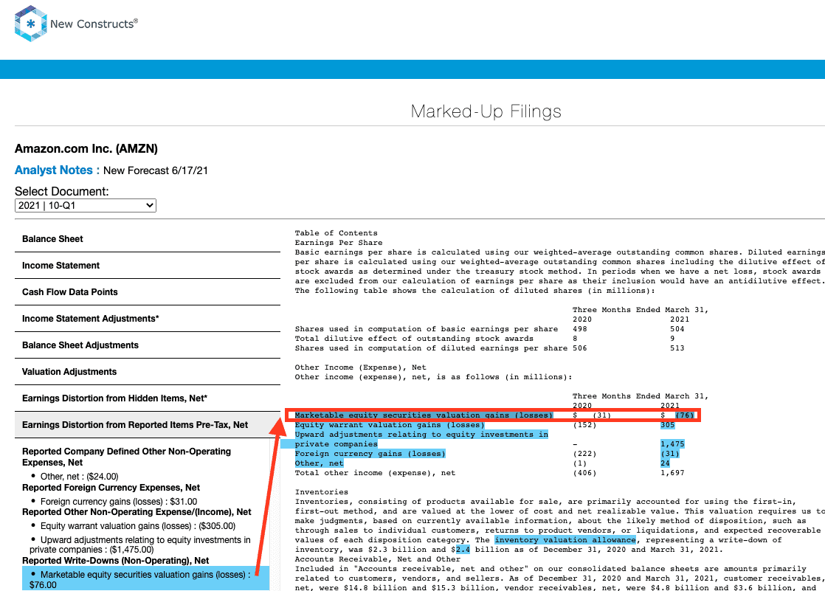Image resolution: width=825 pixels, height=591 pixels.
Task: Open Income Statement Adjustments section
Action: pos(148,319)
